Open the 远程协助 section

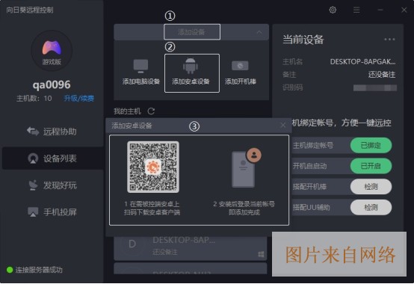pyautogui.click(x=52, y=132)
